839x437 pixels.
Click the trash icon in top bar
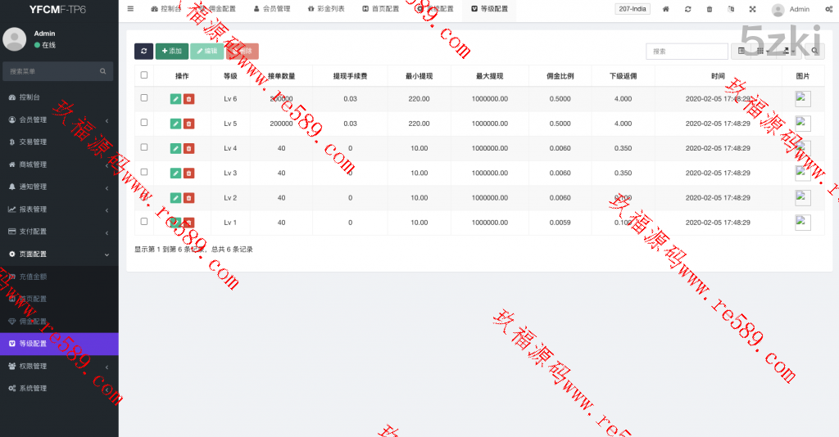point(709,10)
